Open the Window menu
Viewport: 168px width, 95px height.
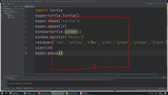pos(38,1)
